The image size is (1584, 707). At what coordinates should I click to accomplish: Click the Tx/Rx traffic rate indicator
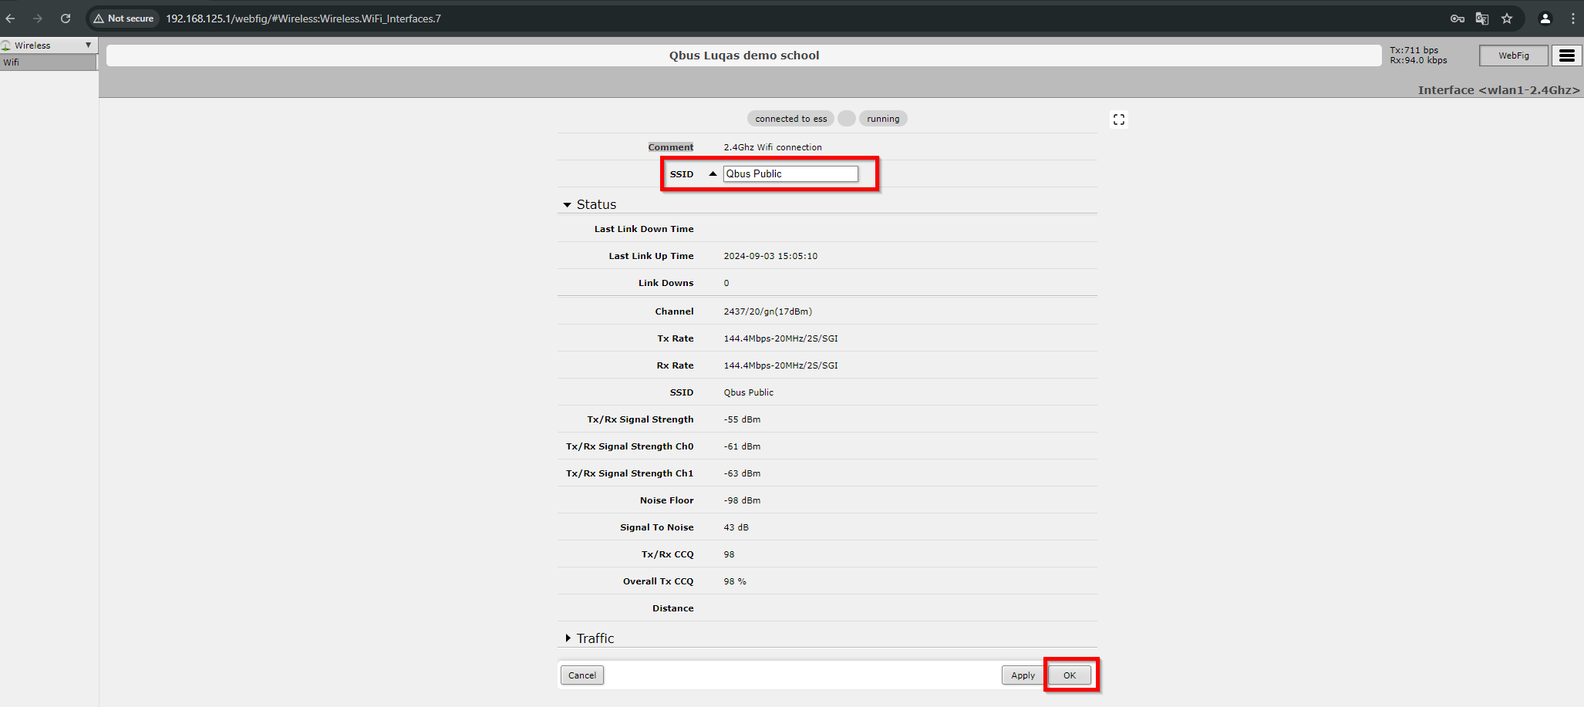click(1418, 56)
